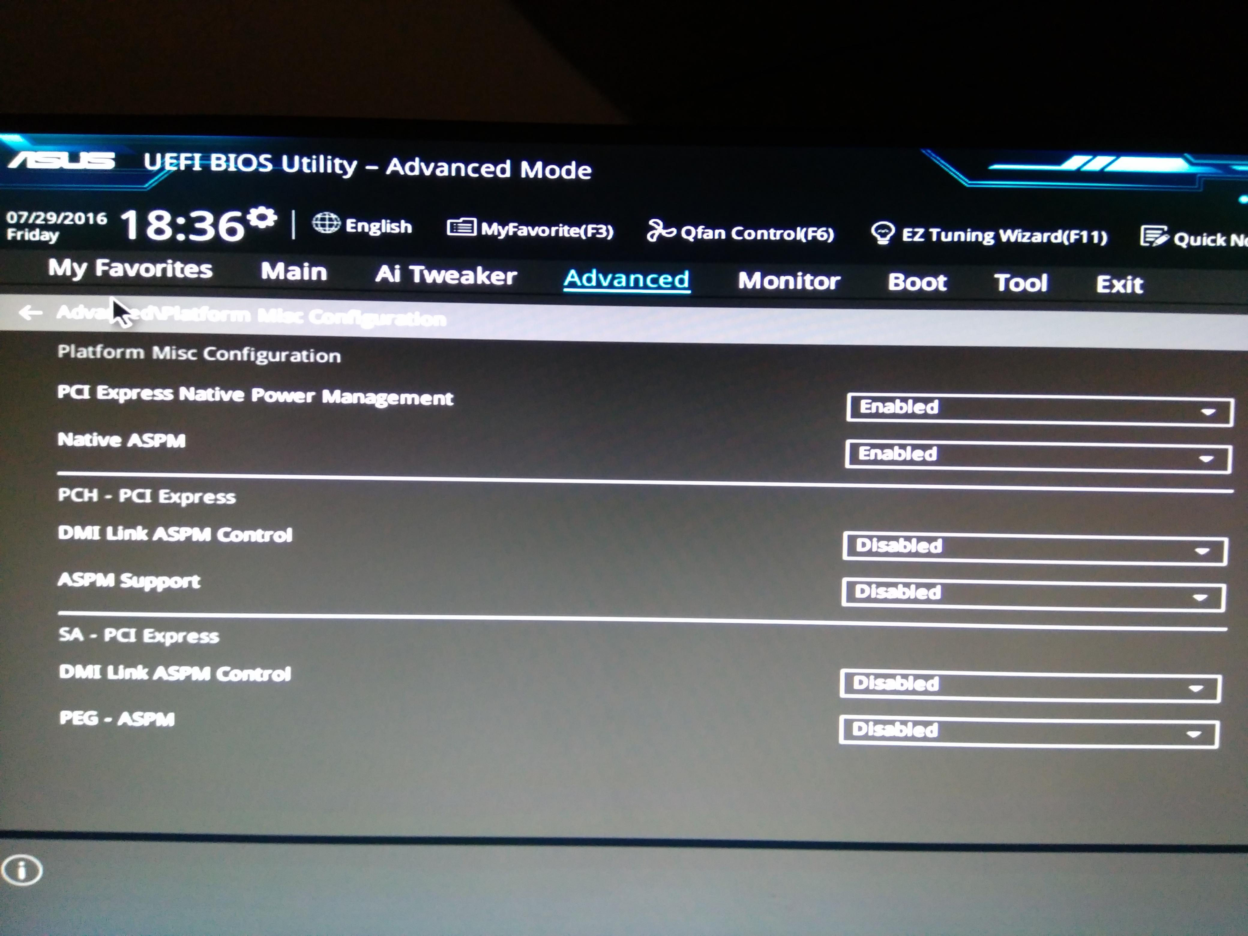Click the back arrow in the breadcrumb

click(31, 312)
